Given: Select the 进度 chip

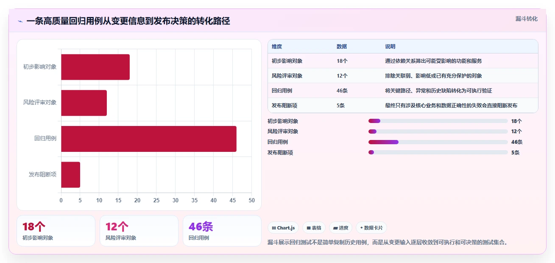Looking at the screenshot, I should pyautogui.click(x=340, y=228).
